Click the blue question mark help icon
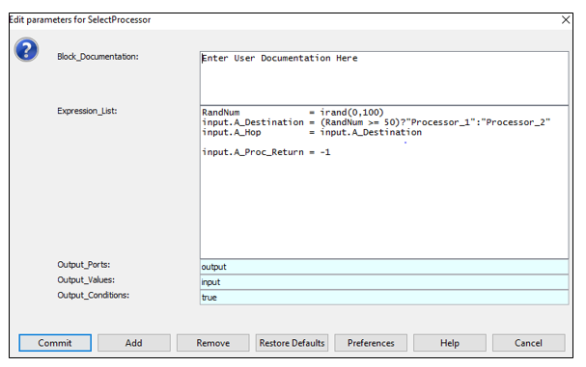The width and height of the screenshot is (586, 367). (26, 49)
